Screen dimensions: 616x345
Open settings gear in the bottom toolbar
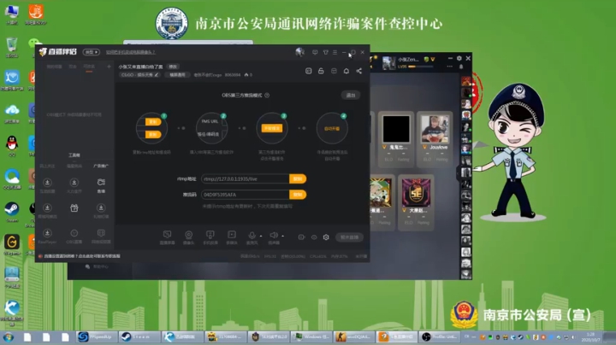(326, 237)
